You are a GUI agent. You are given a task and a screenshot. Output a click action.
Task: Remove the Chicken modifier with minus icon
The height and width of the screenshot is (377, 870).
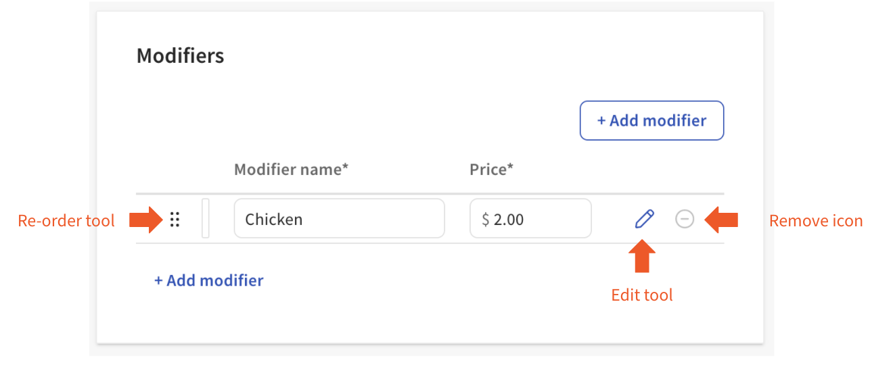[x=685, y=219]
